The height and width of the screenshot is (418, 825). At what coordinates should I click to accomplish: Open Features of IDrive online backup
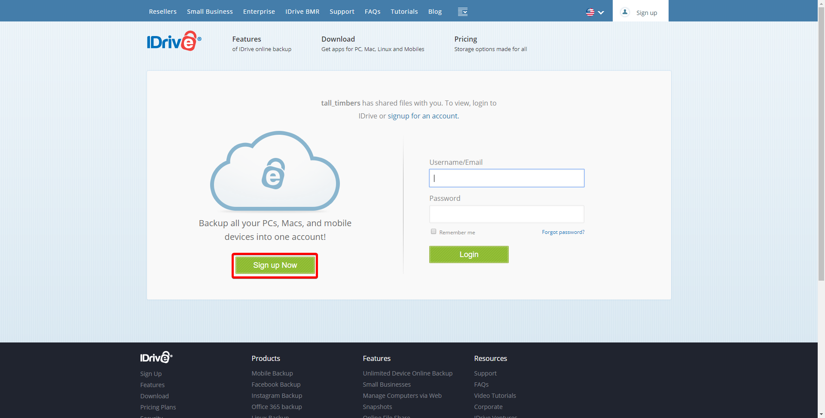262,44
